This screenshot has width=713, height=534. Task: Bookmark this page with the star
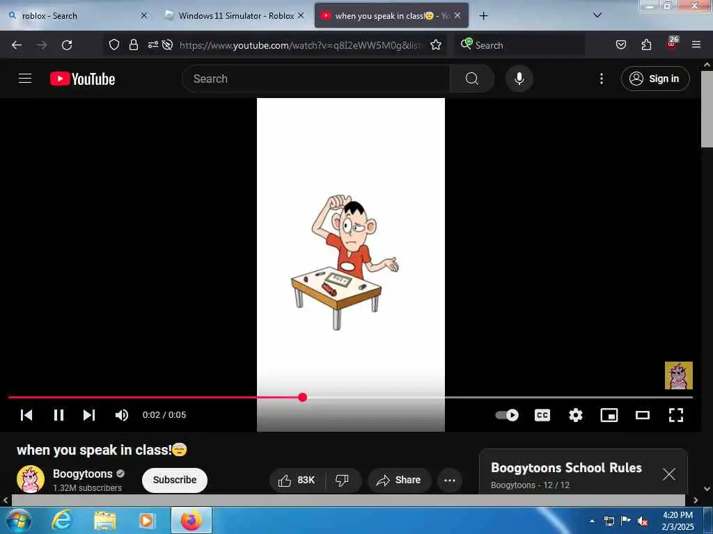(x=436, y=44)
